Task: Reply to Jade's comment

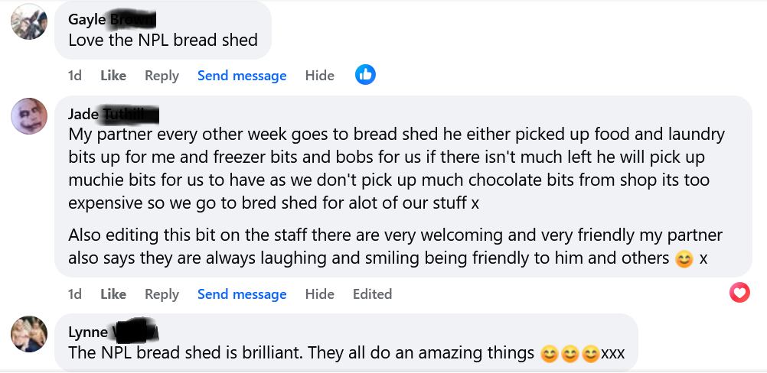Action: click(162, 294)
